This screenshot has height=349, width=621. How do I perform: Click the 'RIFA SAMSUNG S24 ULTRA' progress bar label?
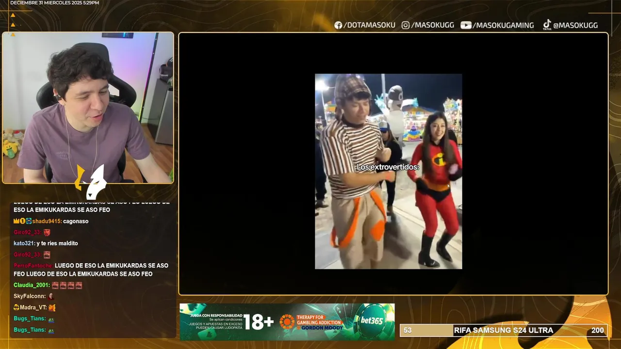tap(504, 331)
